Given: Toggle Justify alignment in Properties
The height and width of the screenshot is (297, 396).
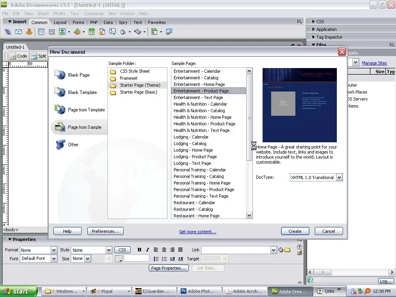Looking at the screenshot, I should (180, 250).
